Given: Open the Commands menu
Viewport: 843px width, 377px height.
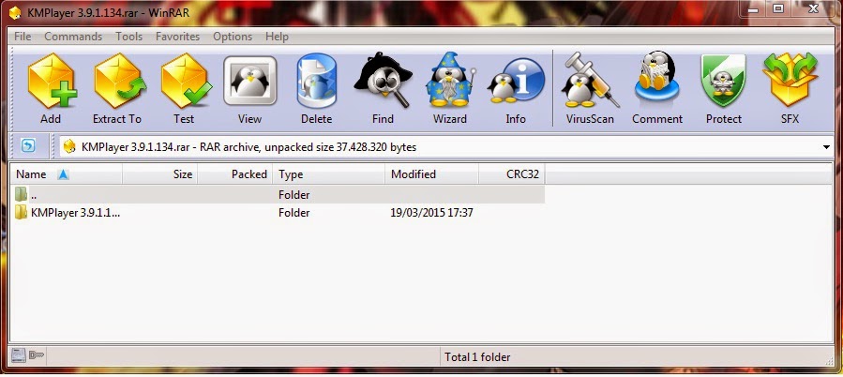Looking at the screenshot, I should click(73, 37).
